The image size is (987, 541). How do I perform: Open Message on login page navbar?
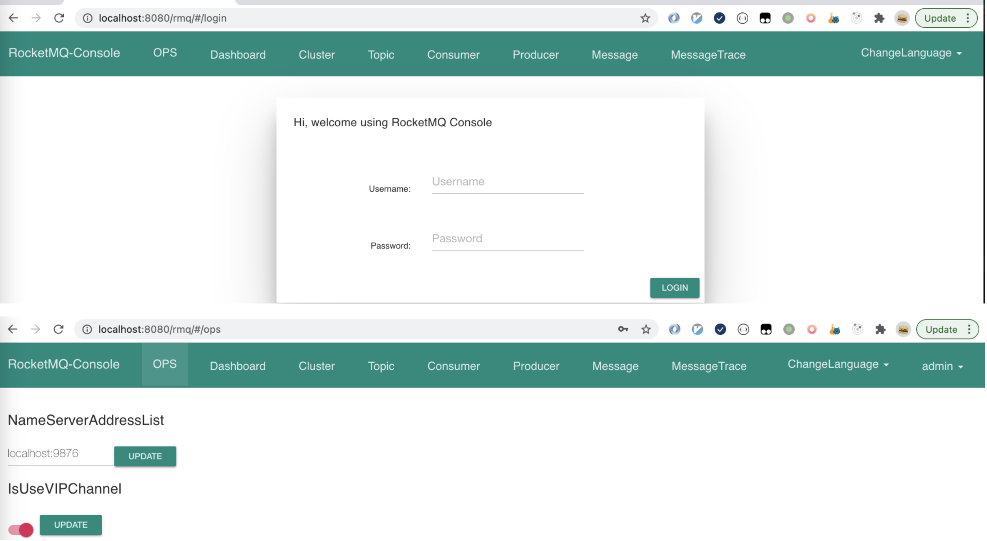tap(615, 55)
